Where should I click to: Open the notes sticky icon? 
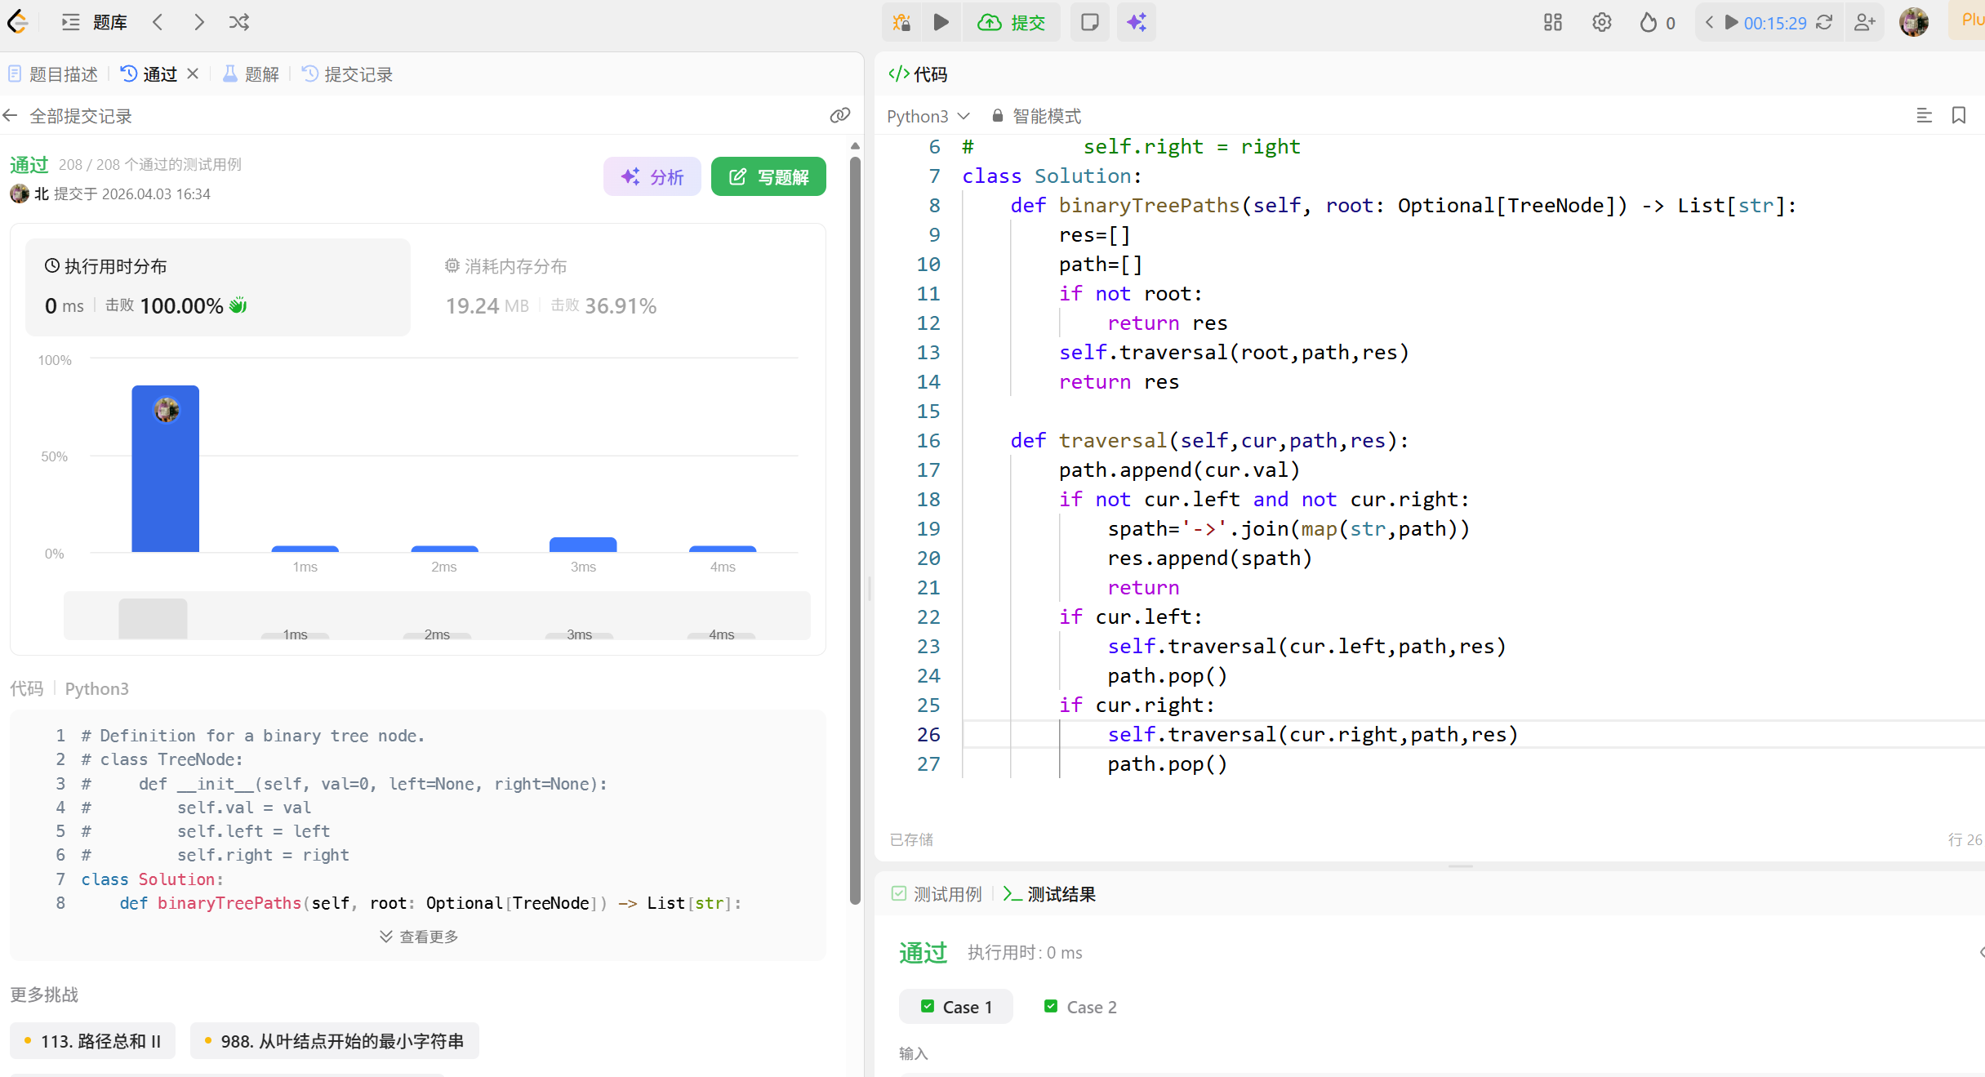1089,22
